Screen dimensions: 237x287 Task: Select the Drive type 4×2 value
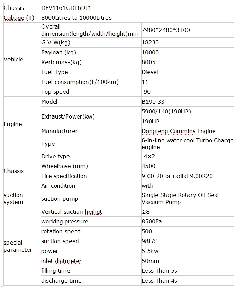(149, 156)
